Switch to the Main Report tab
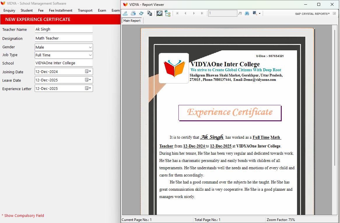 point(132,21)
